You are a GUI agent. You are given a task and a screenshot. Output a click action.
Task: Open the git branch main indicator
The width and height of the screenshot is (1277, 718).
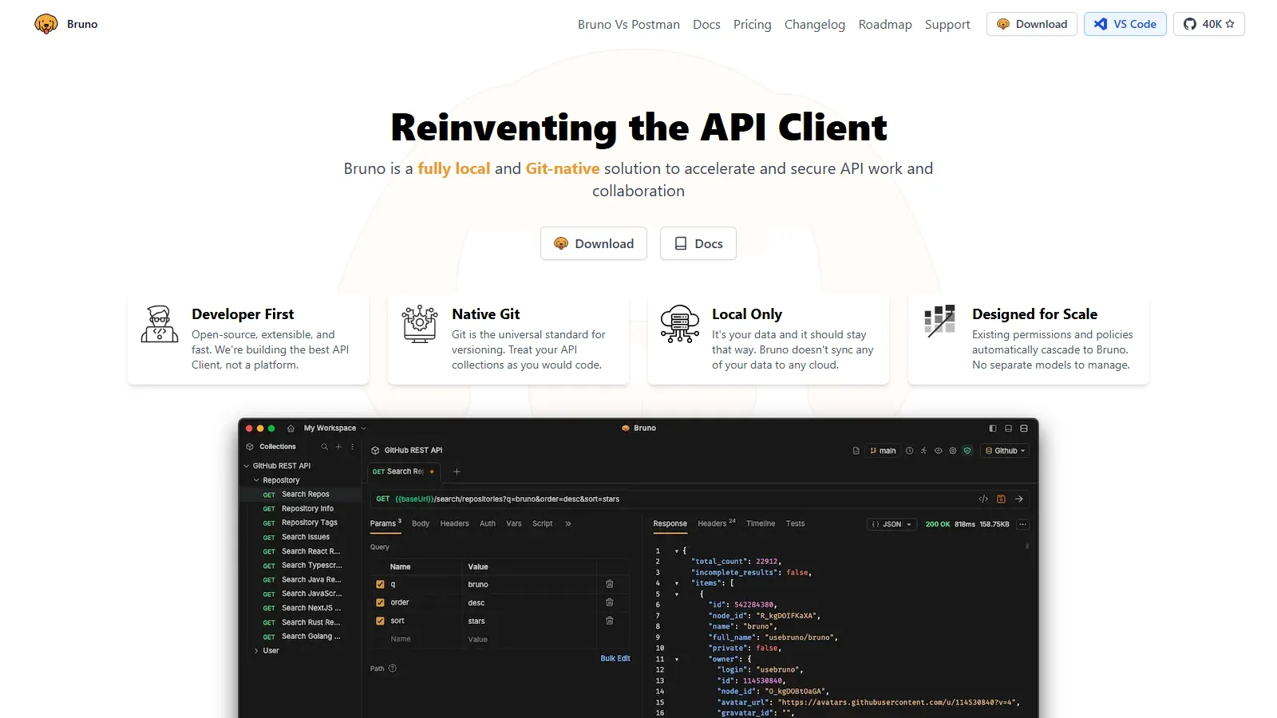click(x=884, y=451)
